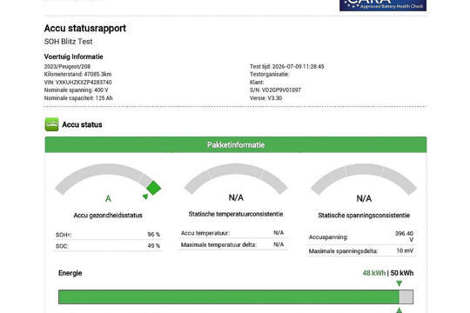Click the VIN number text
The image size is (470, 313).
(78, 82)
